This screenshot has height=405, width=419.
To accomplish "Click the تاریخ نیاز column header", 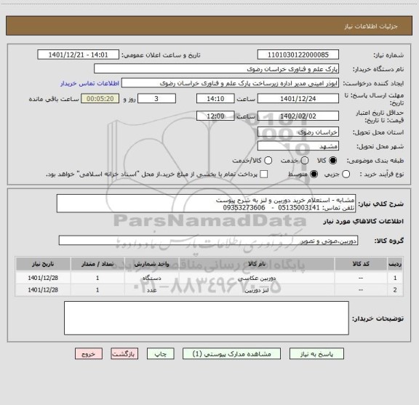I will point(43,264).
